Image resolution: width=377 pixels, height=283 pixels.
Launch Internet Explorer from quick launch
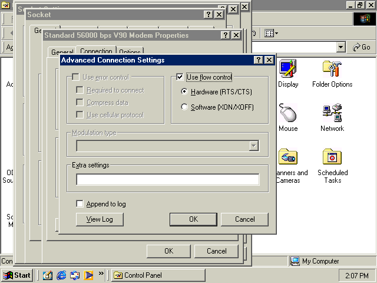click(61, 275)
